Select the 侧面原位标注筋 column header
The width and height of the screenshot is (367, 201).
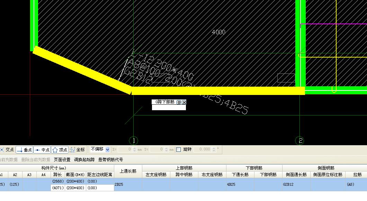[x=328, y=175]
